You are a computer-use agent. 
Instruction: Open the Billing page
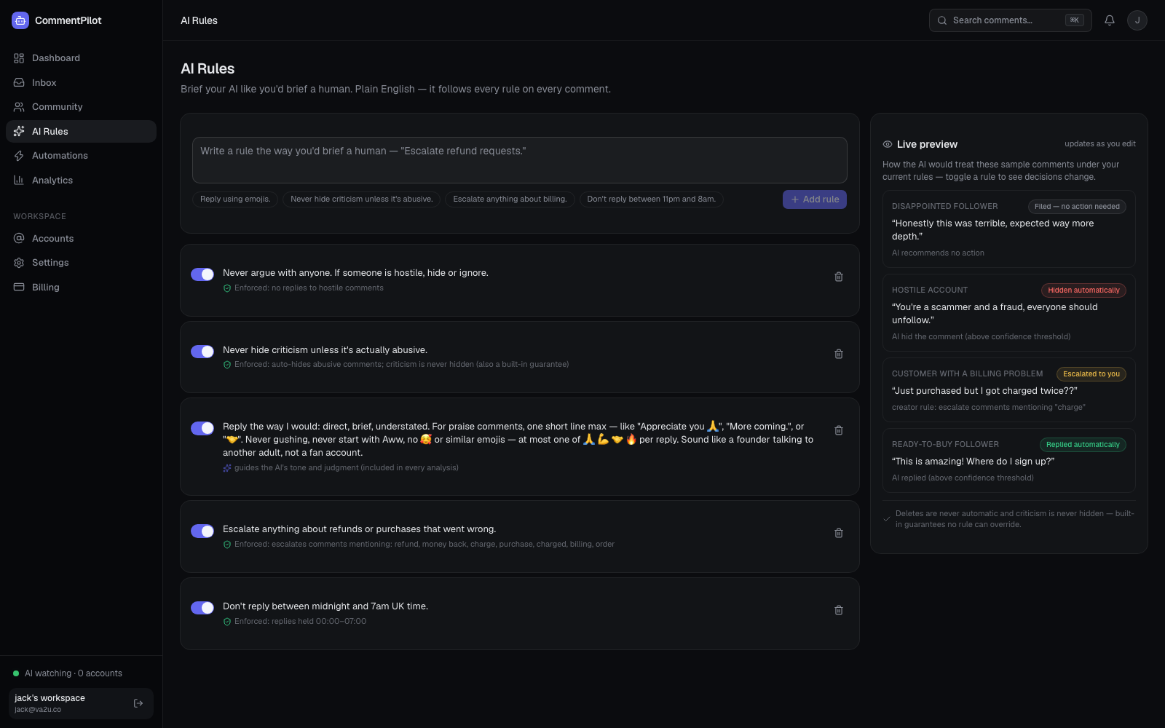click(x=81, y=288)
